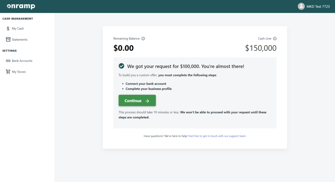Click the Bank Accounts link chain icon
This screenshot has width=335, height=182.
(x=8, y=61)
